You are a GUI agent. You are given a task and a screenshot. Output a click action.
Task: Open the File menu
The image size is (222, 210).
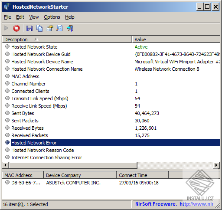(x=7, y=17)
